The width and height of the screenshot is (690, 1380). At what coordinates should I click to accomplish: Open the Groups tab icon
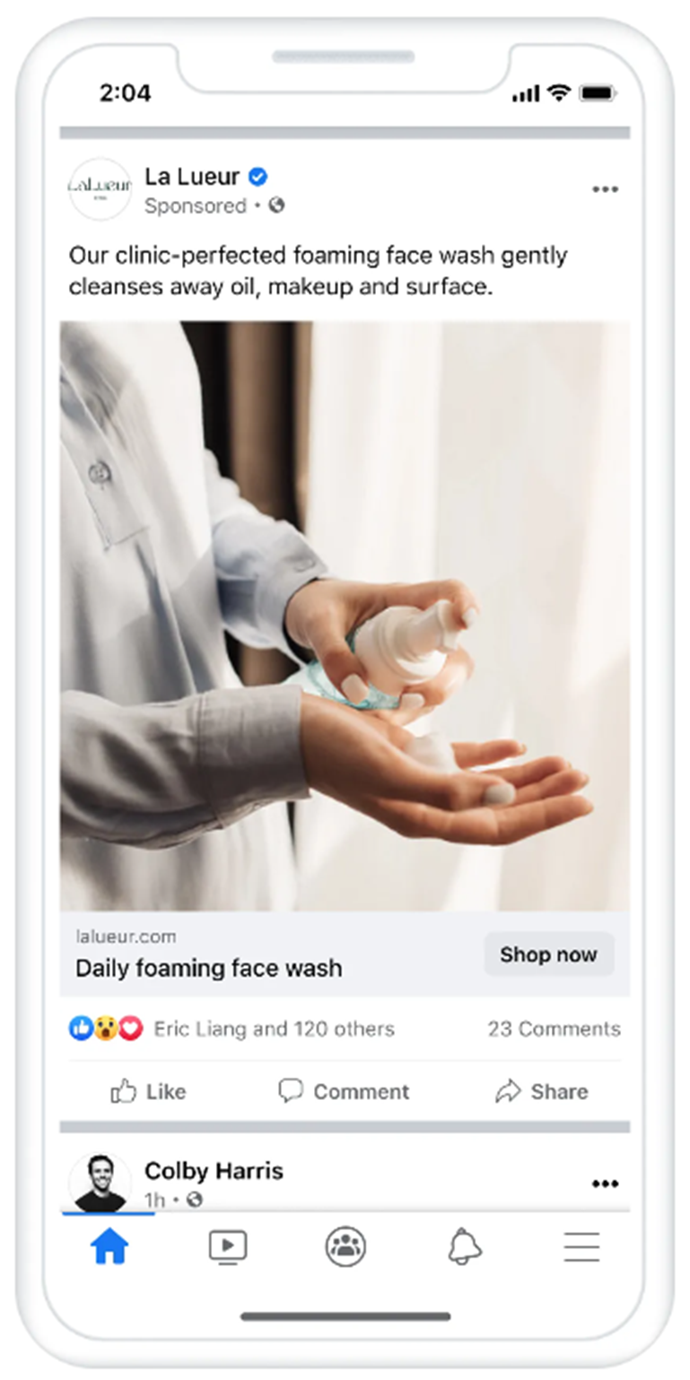pos(345,1246)
